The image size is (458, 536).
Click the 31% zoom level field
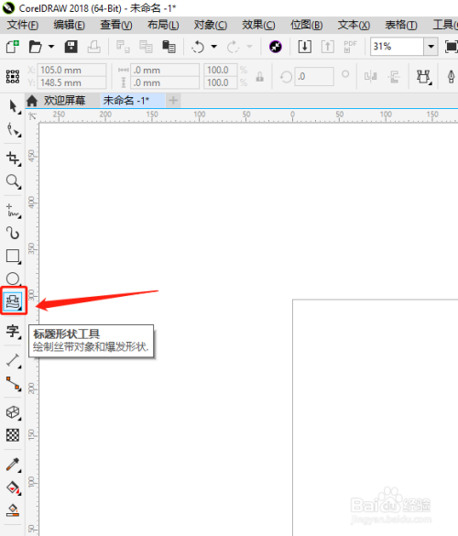click(398, 47)
